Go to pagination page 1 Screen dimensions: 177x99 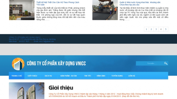pyautogui.click(x=146, y=29)
